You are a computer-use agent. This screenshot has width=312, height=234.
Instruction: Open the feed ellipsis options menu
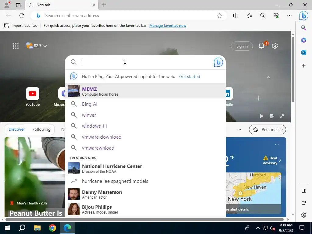(x=239, y=129)
